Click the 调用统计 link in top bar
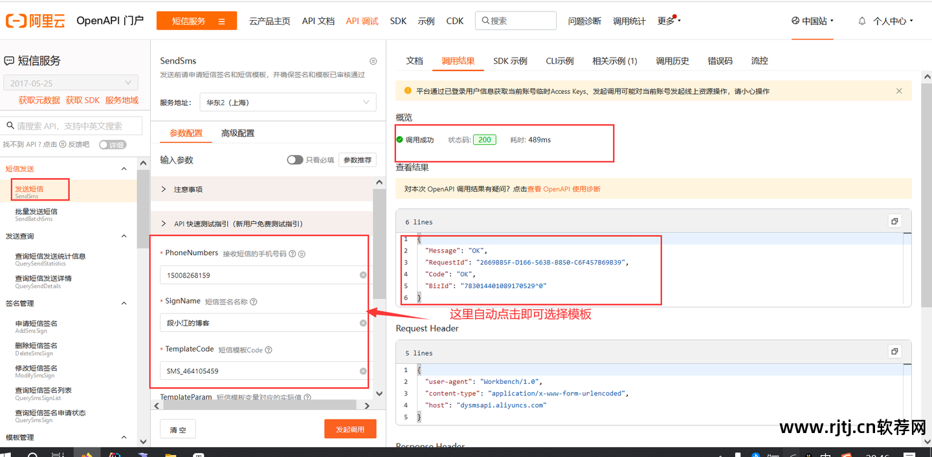Screen dimensions: 932x457 (x=630, y=21)
